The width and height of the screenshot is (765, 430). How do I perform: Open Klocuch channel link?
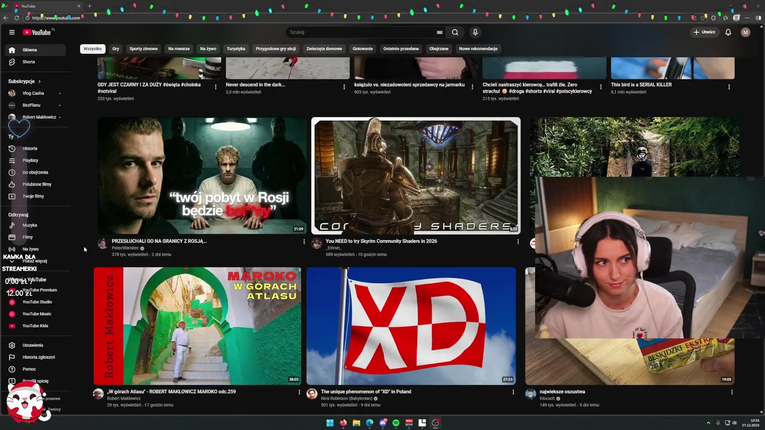(547, 398)
